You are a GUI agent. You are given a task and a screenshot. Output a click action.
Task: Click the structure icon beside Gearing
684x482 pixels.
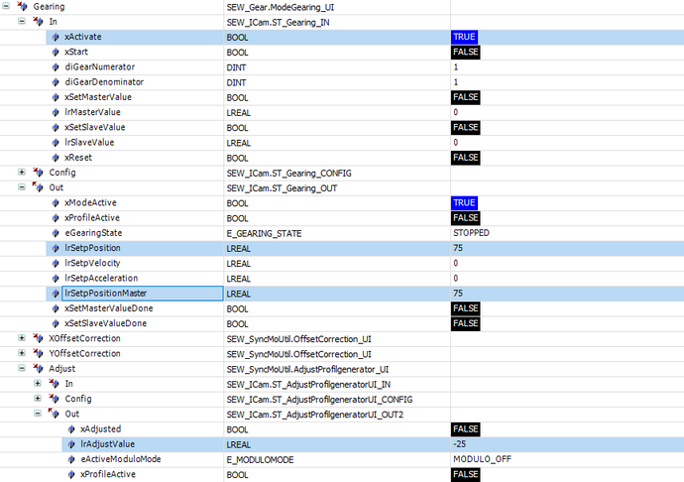coord(23,7)
